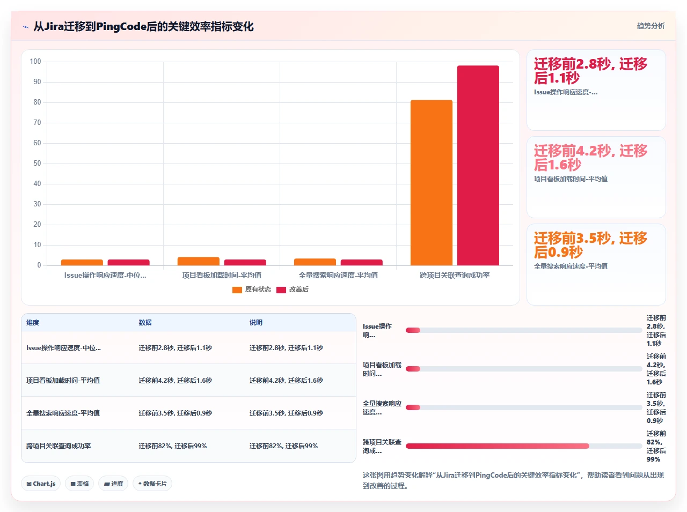Click the trend icon beside the title
Viewport: 687px width, 512px height.
[25, 27]
